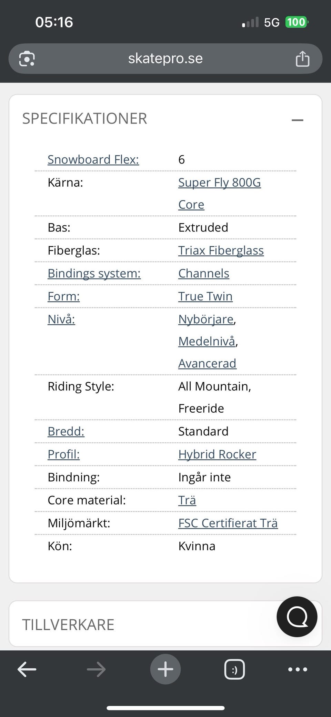Open the three-dot browser menu
This screenshot has width=331, height=717.
click(x=297, y=669)
